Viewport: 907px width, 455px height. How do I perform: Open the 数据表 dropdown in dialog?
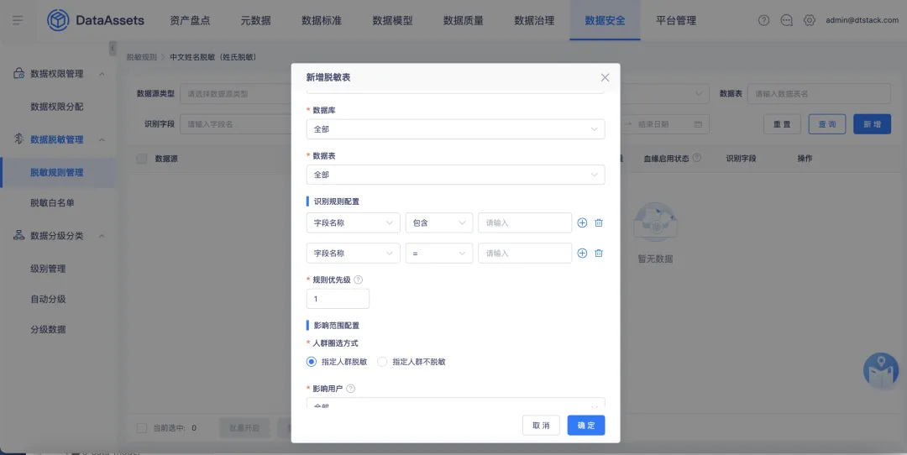tap(455, 175)
